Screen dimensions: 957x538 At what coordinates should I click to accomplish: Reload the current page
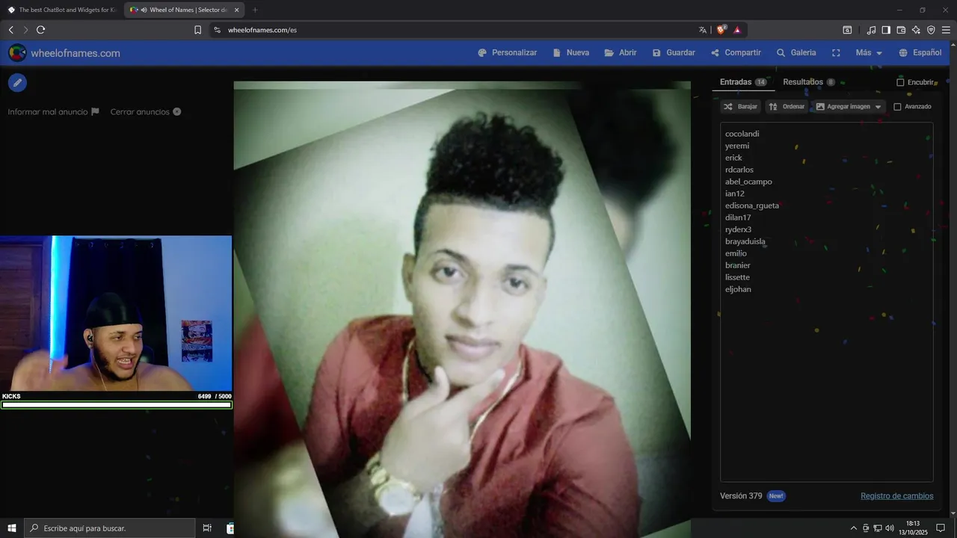[x=40, y=30]
